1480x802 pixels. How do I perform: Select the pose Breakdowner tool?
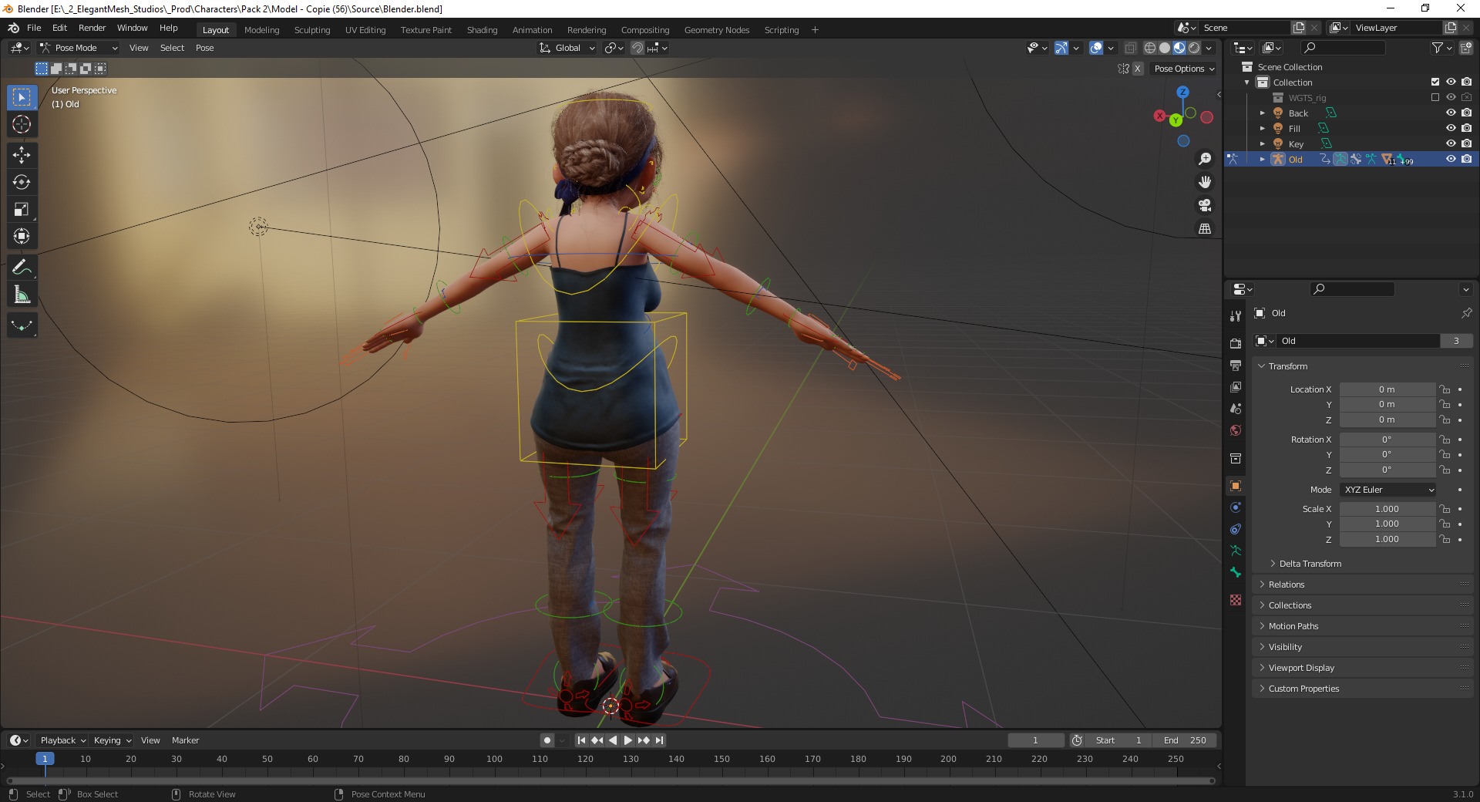pyautogui.click(x=22, y=325)
